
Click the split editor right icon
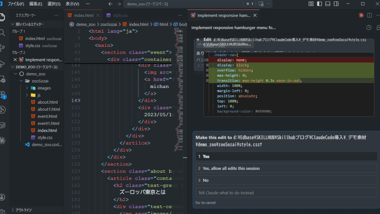pyautogui.click(x=370, y=15)
